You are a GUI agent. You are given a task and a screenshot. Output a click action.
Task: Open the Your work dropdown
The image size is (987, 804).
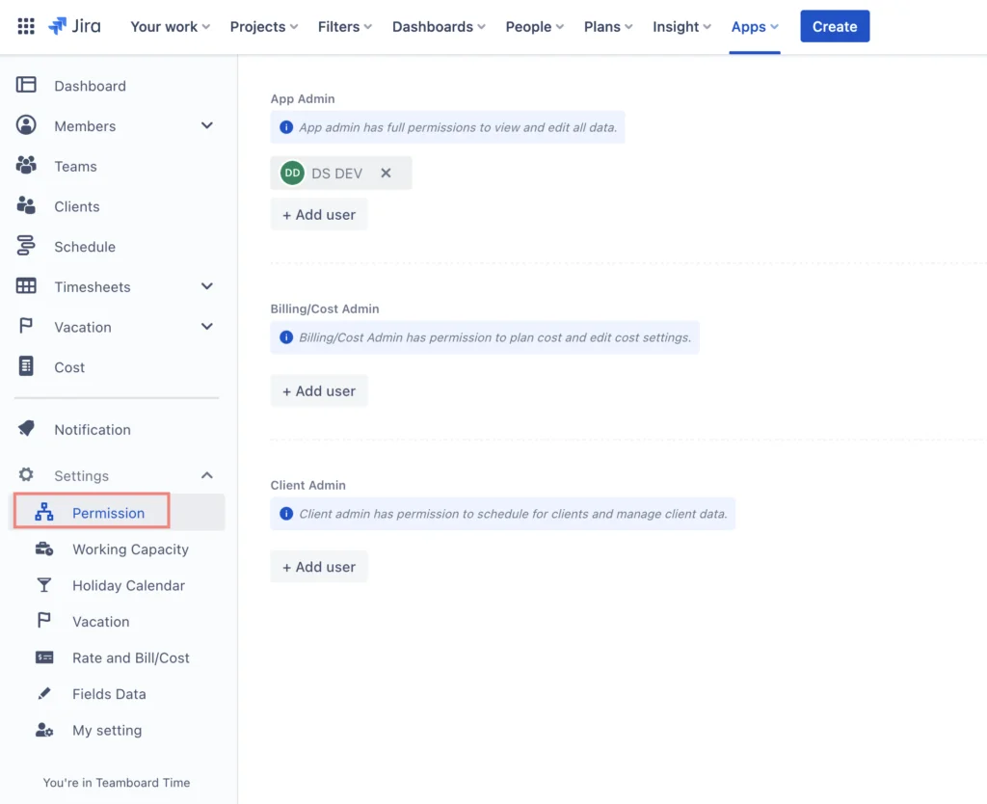pyautogui.click(x=170, y=26)
